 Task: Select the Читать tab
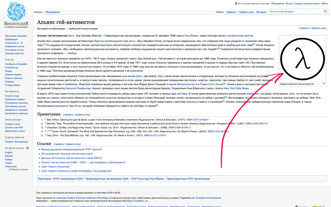220,12
